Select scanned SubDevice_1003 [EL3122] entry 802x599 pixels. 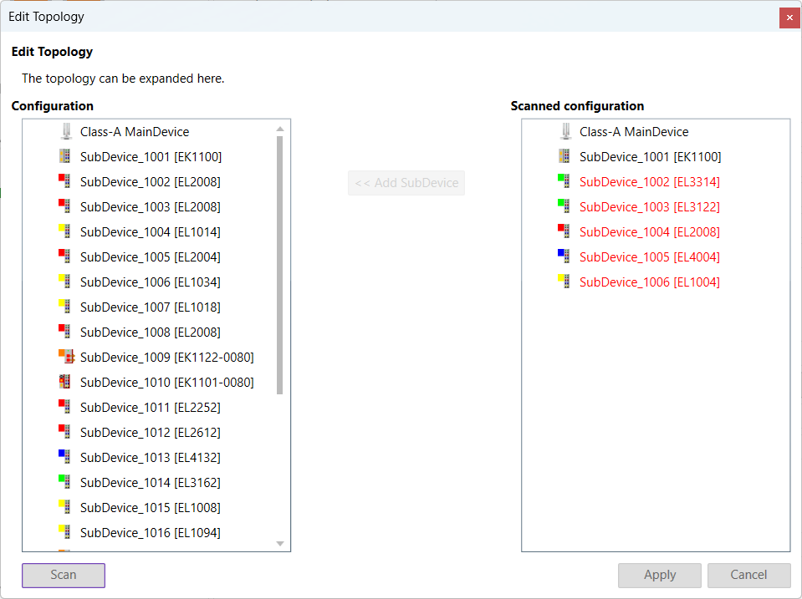[x=649, y=206]
